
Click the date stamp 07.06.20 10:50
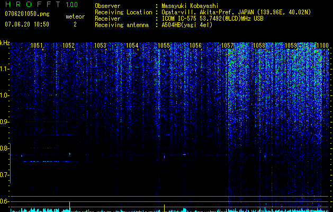(27, 24)
